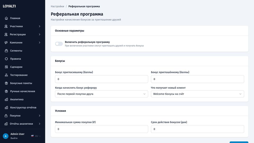Click the bag icon beside Покупки

point(6,116)
